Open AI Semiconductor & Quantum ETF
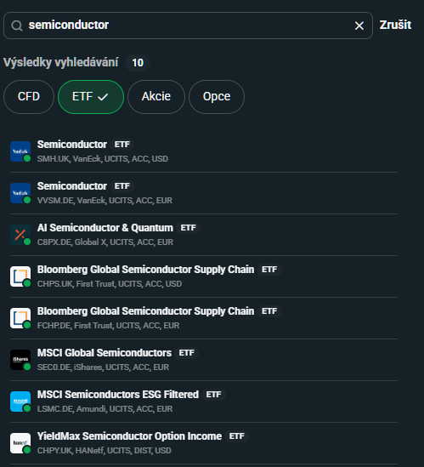 204,235
